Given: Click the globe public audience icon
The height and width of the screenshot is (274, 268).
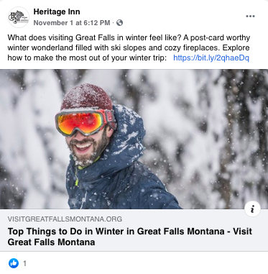Looking at the screenshot, I should (x=119, y=23).
